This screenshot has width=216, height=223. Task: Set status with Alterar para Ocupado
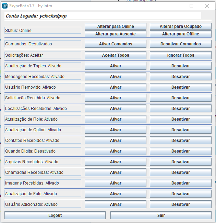(181, 26)
